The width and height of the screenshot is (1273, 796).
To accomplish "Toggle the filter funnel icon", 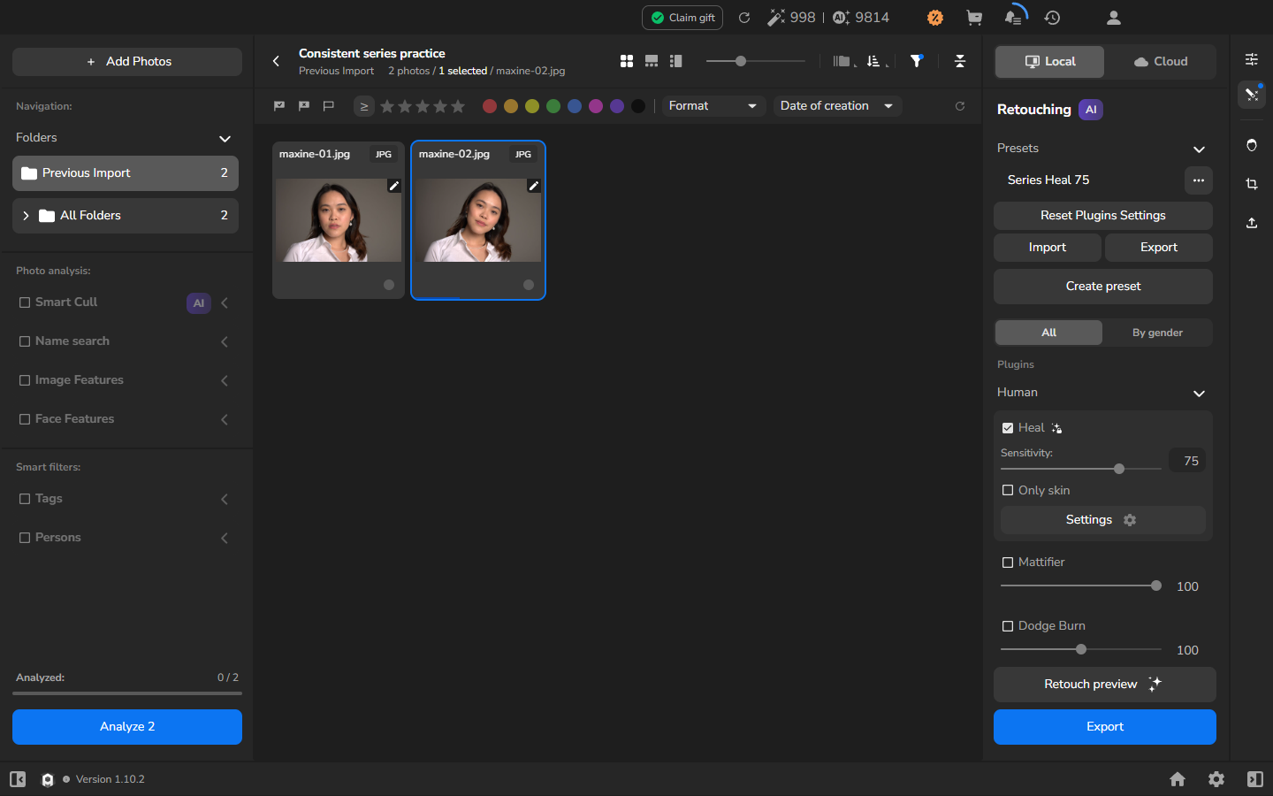I will [x=917, y=61].
